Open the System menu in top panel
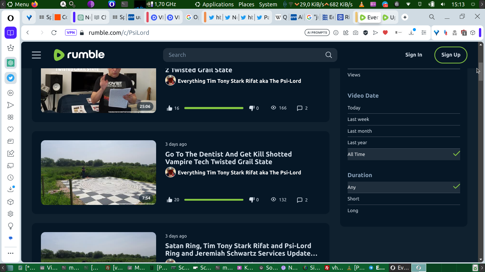 268,4
